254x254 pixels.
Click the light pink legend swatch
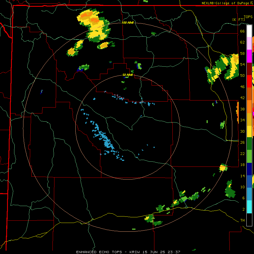coord(249,43)
